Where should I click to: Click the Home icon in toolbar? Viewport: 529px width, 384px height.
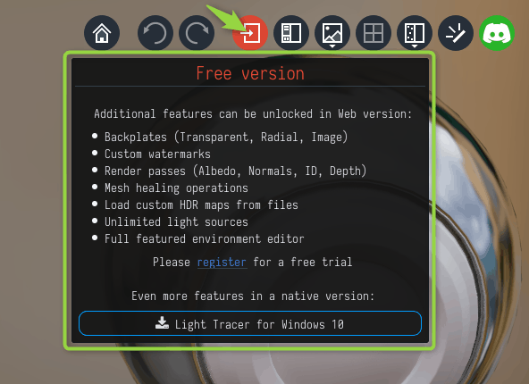click(102, 33)
